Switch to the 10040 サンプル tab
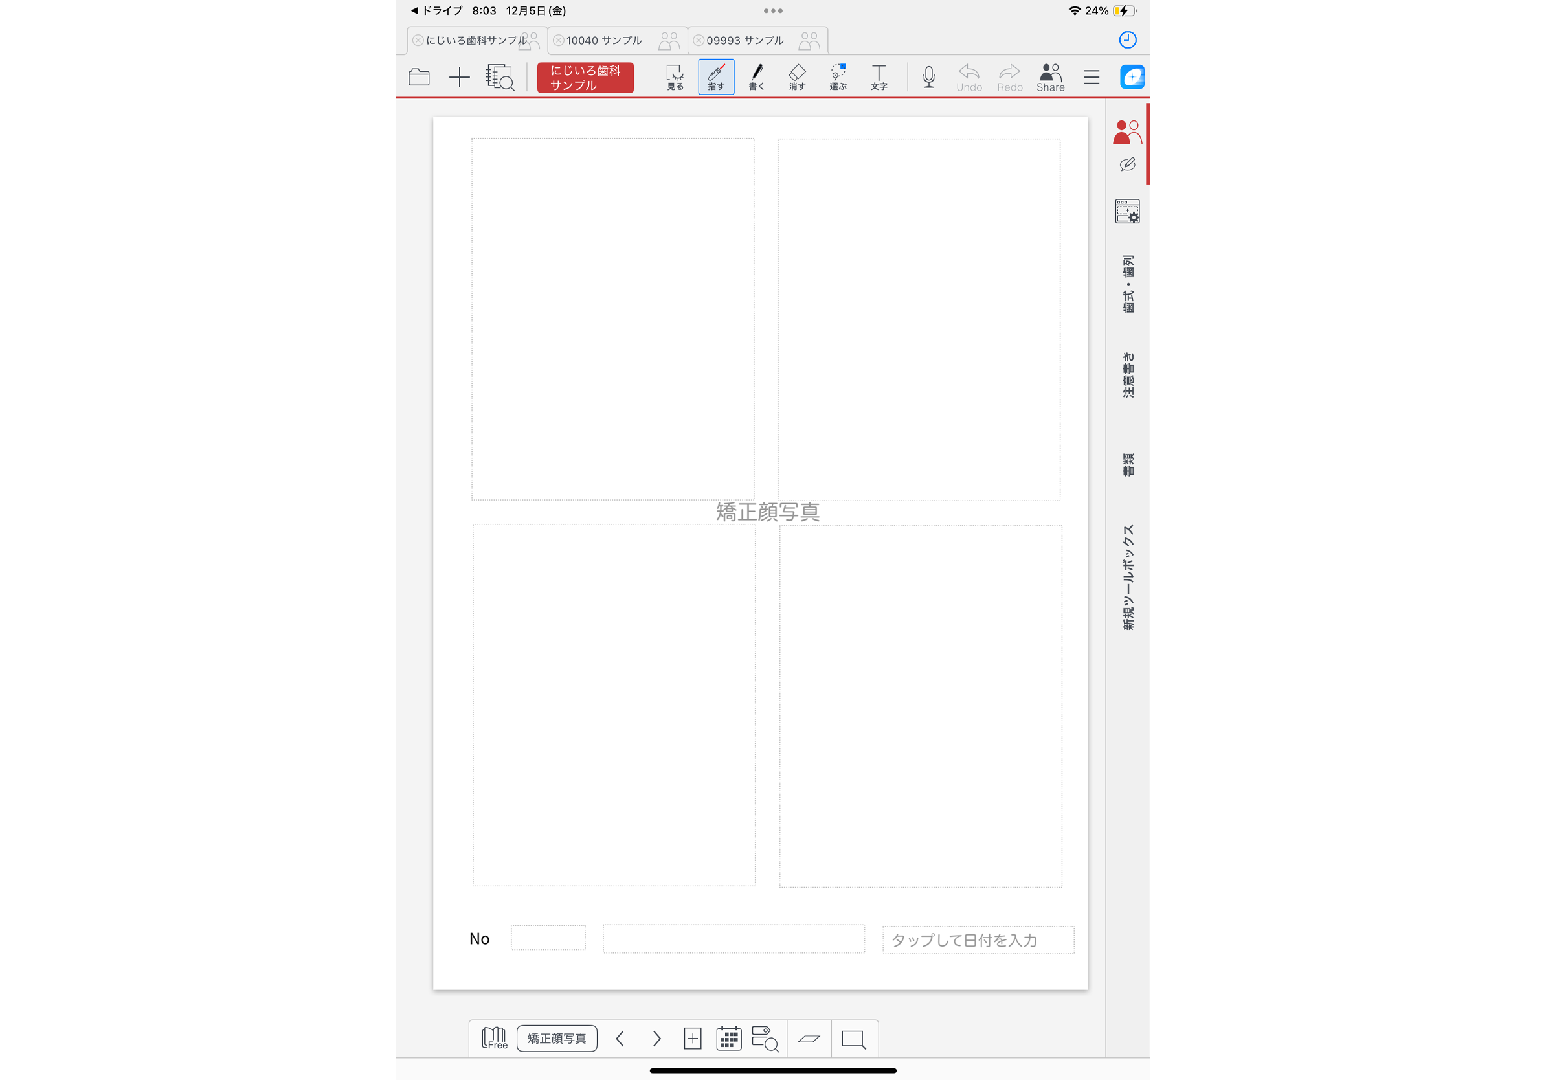 click(604, 40)
